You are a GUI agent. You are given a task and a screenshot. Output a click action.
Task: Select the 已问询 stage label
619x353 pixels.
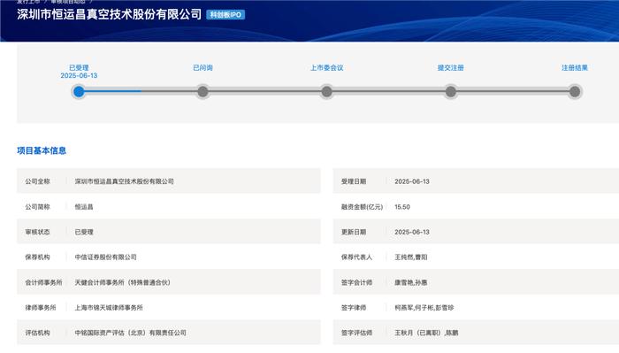pos(203,67)
